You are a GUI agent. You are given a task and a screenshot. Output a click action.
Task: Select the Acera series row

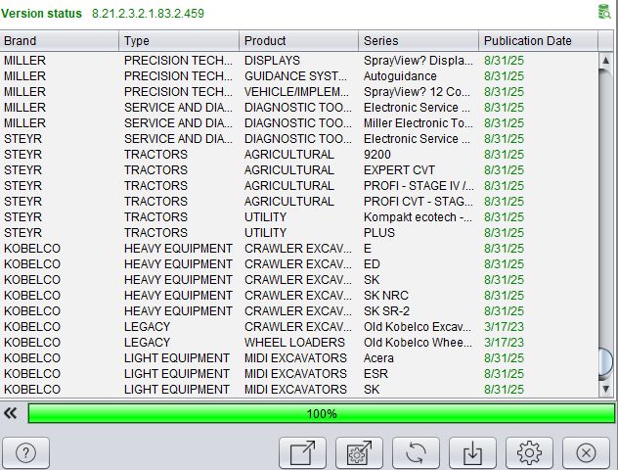click(299, 358)
